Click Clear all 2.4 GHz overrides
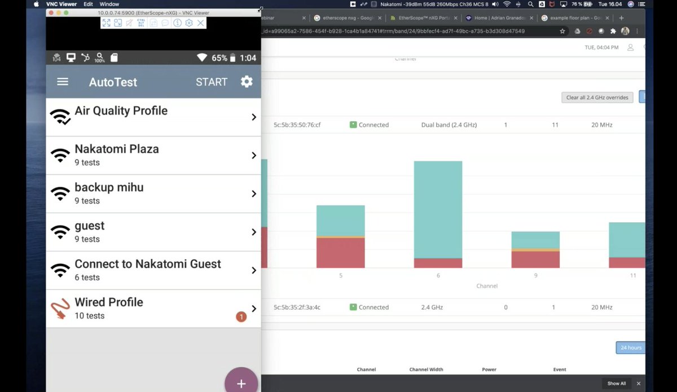 coord(597,98)
